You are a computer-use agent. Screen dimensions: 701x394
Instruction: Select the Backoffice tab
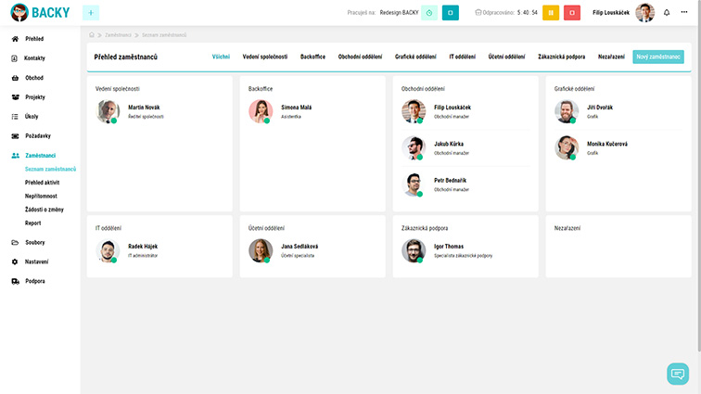click(312, 57)
